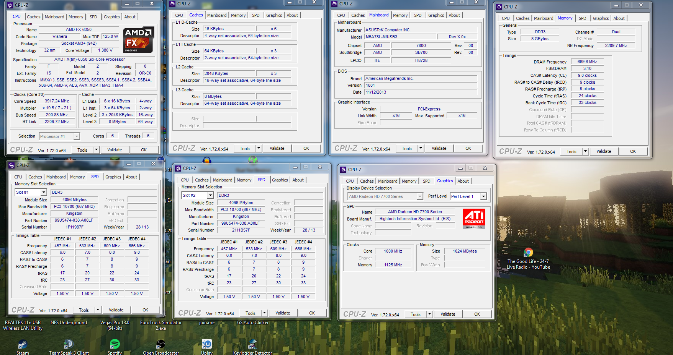Select the TeamSpeak 3 Client desktop icon
673x355 pixels.
[x=69, y=347]
